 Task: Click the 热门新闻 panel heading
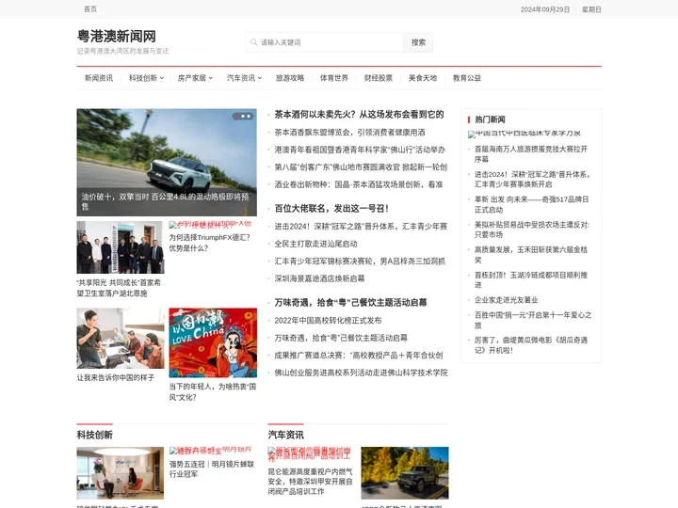pyautogui.click(x=490, y=119)
